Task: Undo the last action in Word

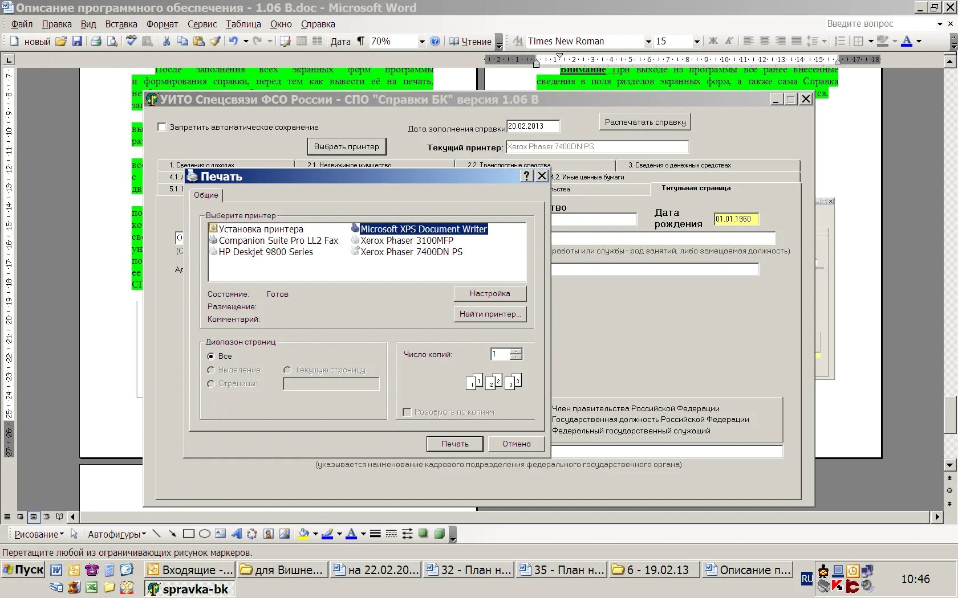Action: pyautogui.click(x=233, y=41)
